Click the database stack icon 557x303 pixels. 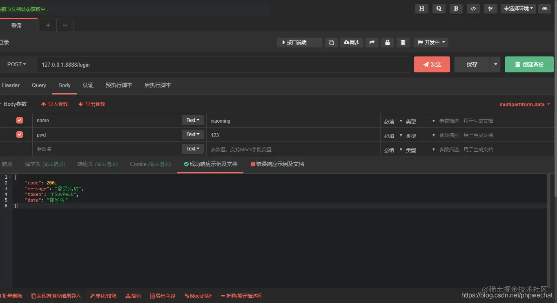pos(403,43)
